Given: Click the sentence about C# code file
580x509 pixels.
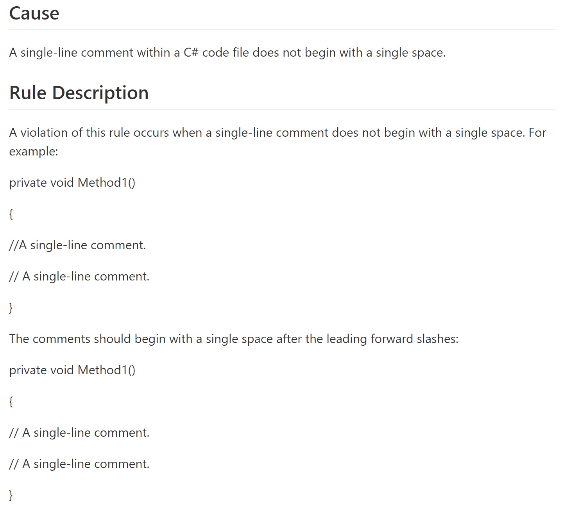Looking at the screenshot, I should point(227,52).
